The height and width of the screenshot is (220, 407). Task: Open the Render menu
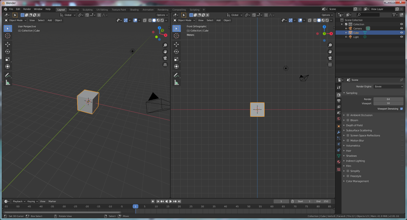tap(27, 9)
